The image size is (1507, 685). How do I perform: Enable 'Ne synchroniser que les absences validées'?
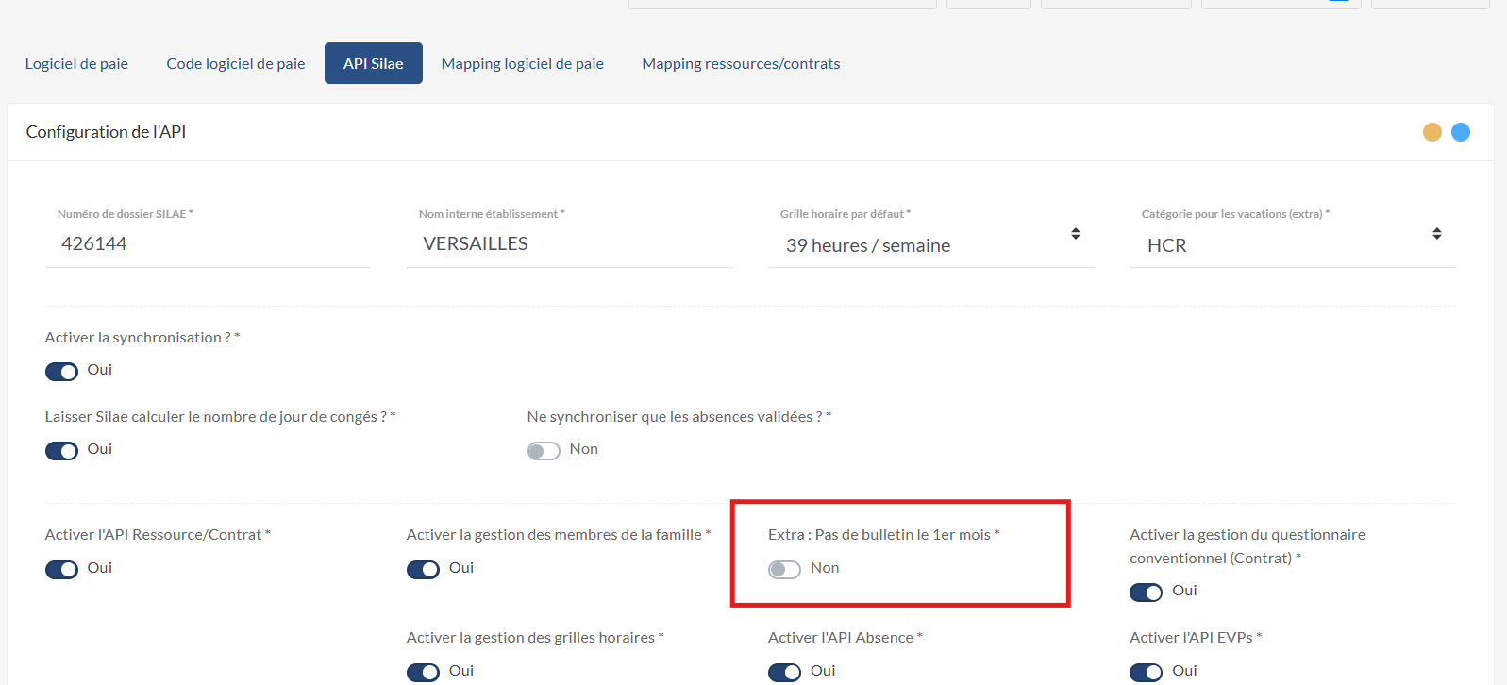pyautogui.click(x=544, y=451)
